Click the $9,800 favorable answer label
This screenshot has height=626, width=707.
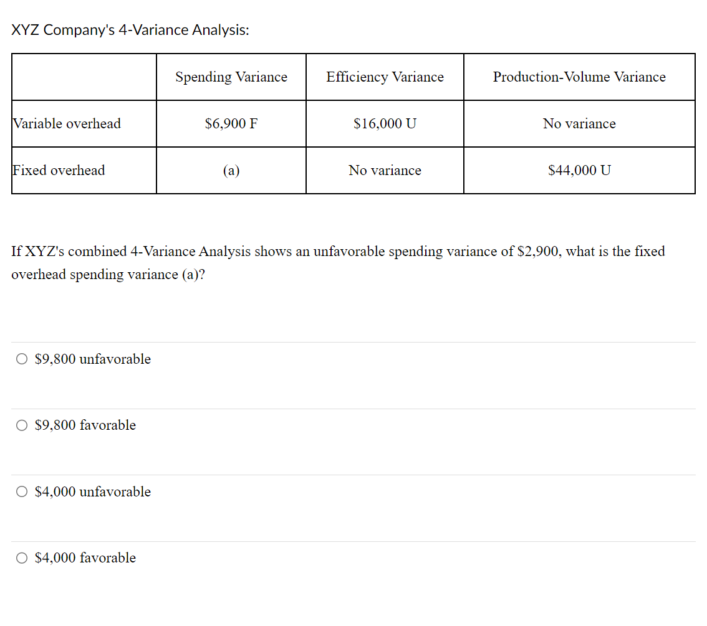tap(85, 425)
